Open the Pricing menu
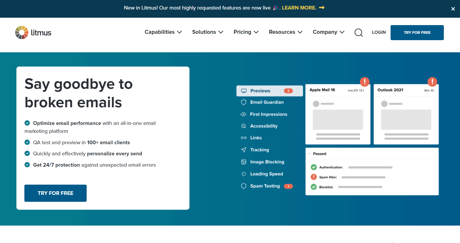The image size is (460, 243). [246, 32]
